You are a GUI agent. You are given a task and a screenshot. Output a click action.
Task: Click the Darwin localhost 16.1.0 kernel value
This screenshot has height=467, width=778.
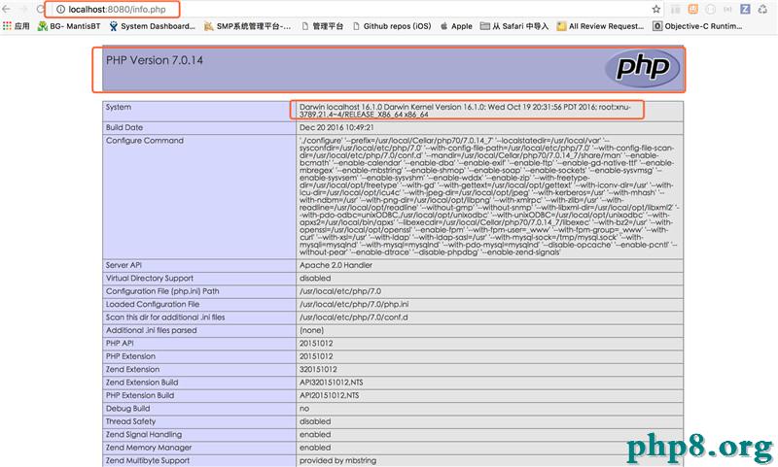[465, 111]
